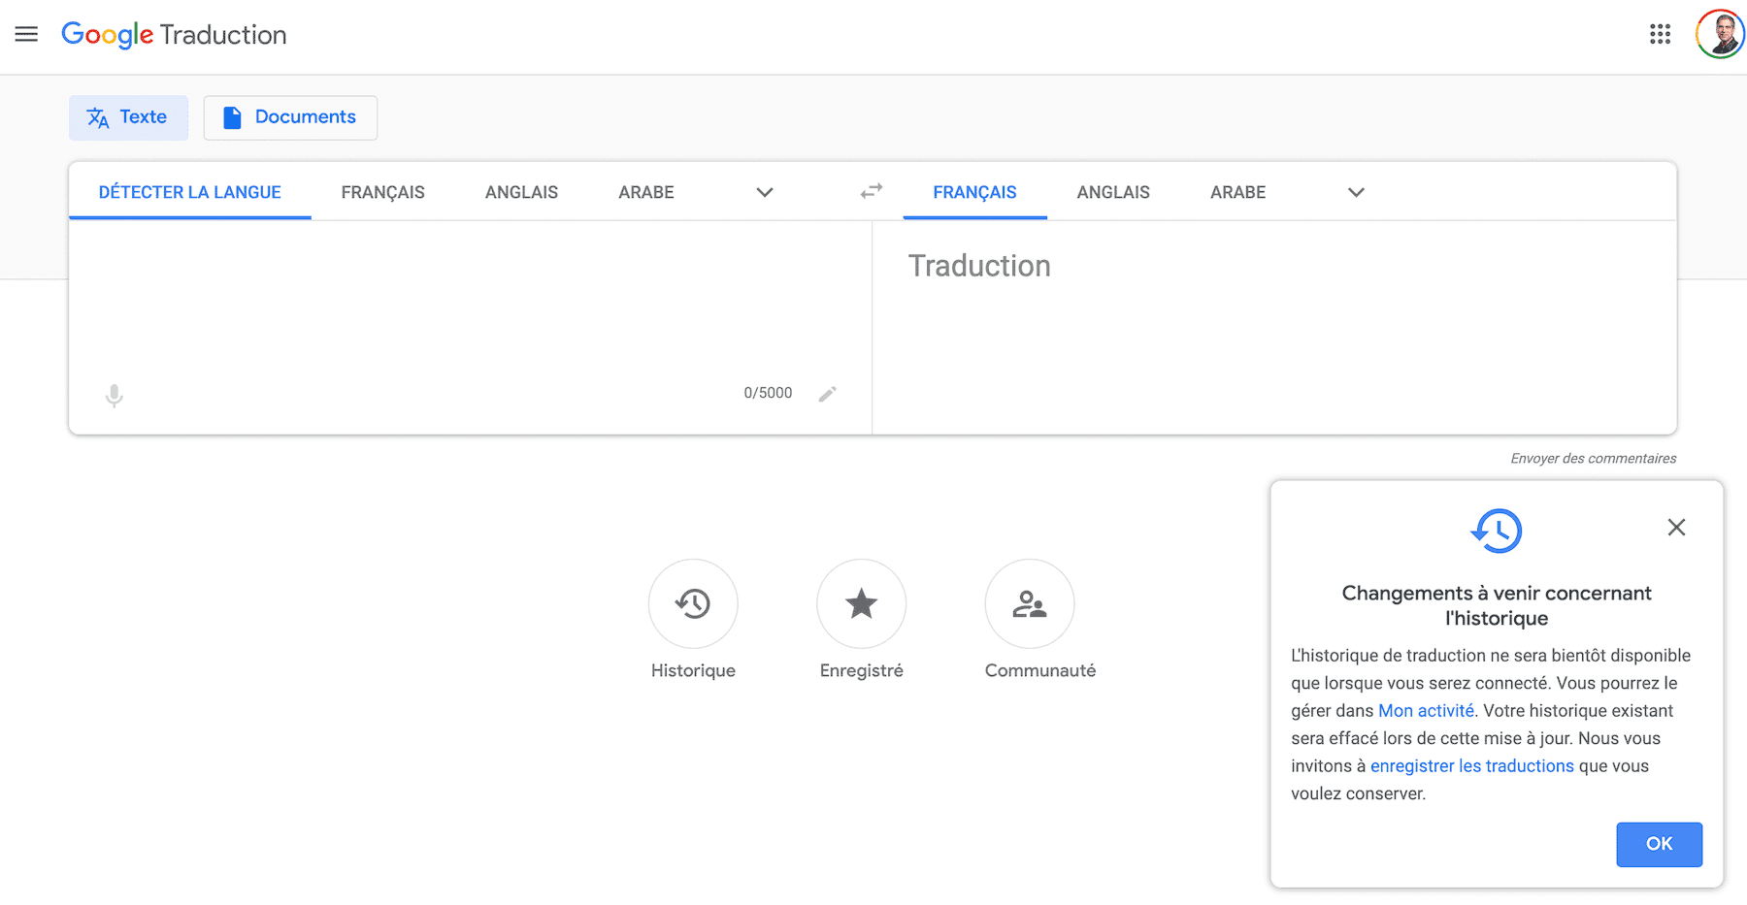Activate microphone voice input
The image size is (1747, 905).
[x=115, y=395]
